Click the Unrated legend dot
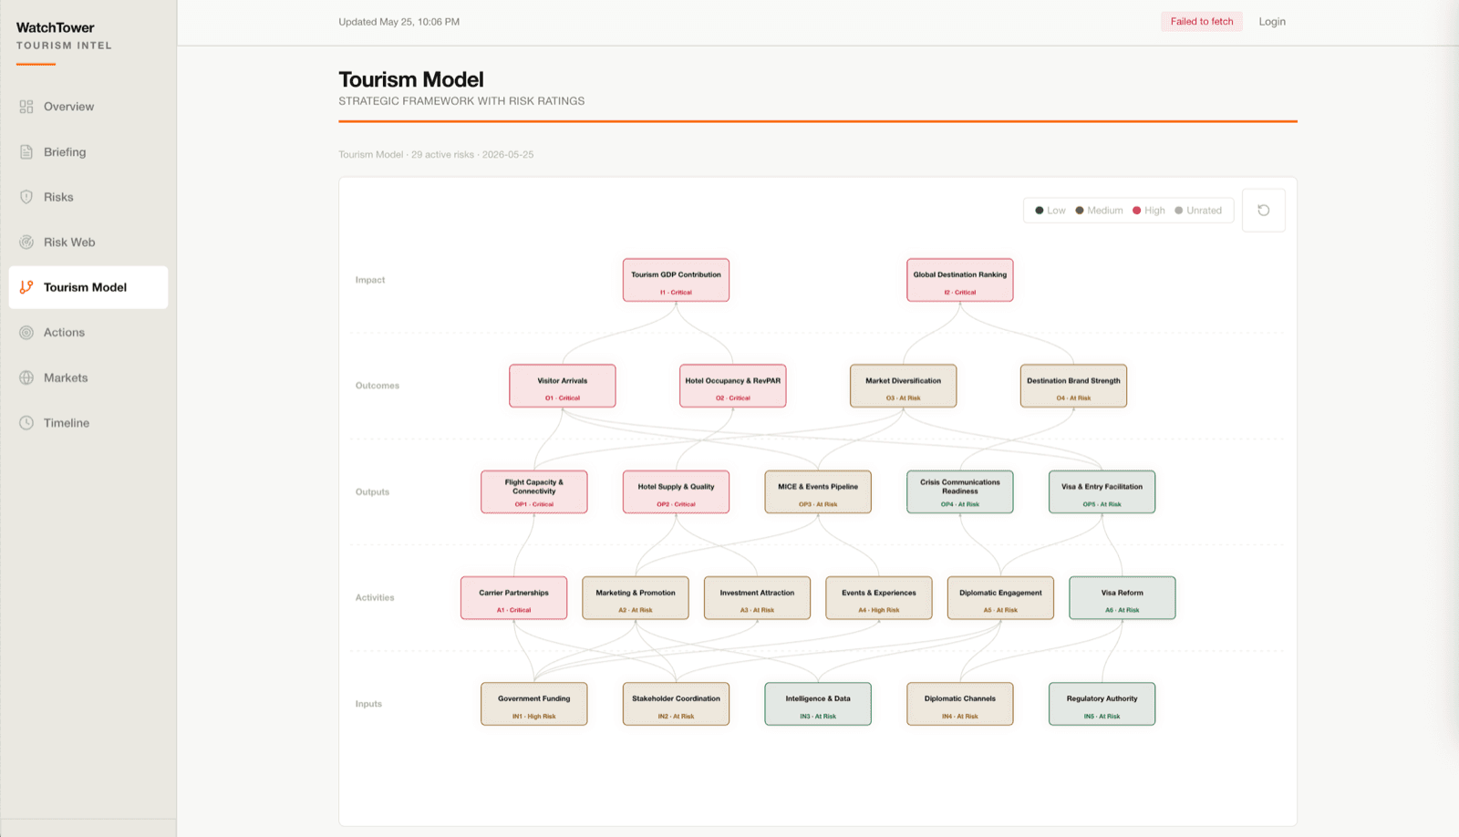The height and width of the screenshot is (837, 1459). [x=1179, y=211]
